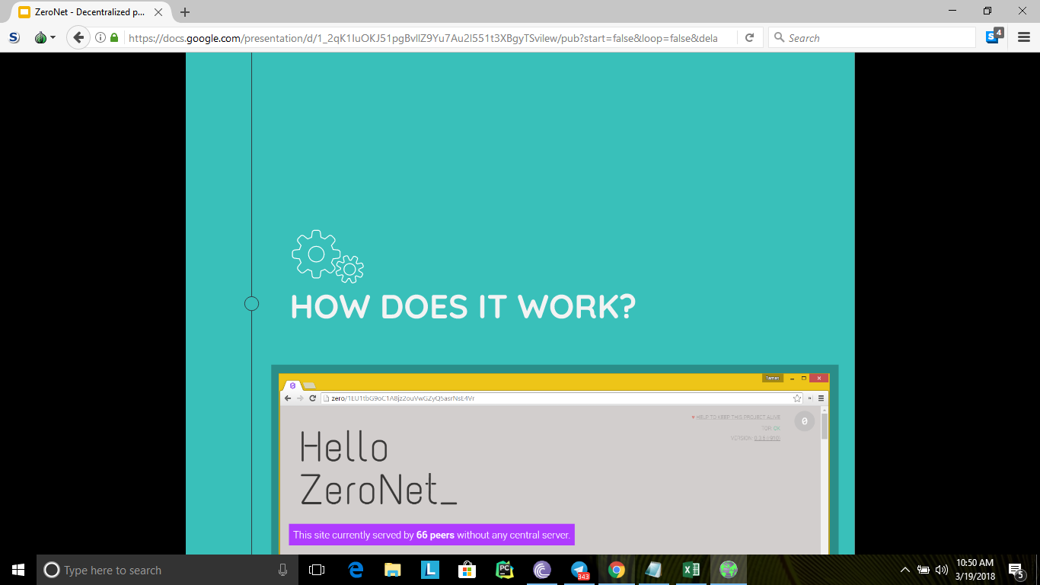Screen dimensions: 1040x585
Task: Click the battery status tray icon
Action: 924,570
